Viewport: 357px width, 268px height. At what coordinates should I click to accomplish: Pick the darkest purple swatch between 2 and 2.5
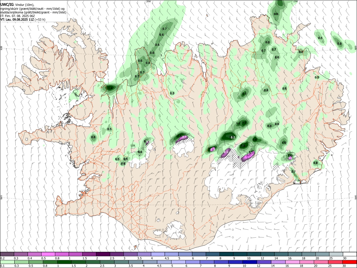pos(103,254)
